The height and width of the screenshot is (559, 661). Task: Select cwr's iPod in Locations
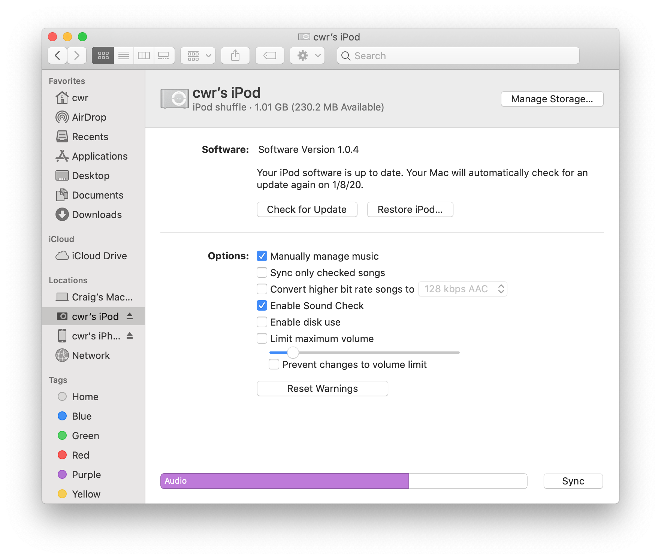pos(93,317)
